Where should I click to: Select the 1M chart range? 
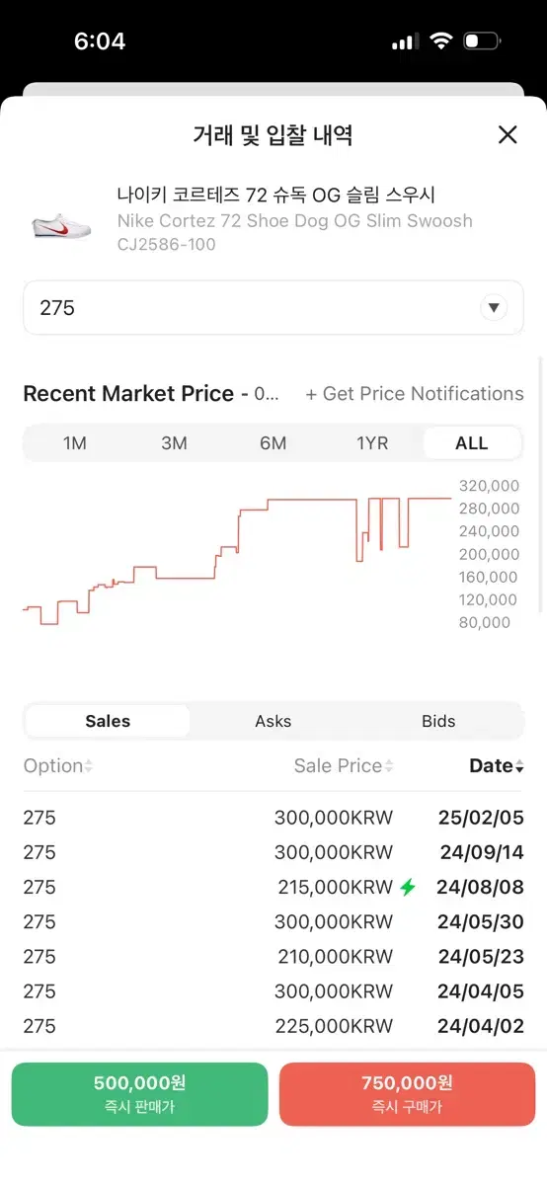[75, 443]
